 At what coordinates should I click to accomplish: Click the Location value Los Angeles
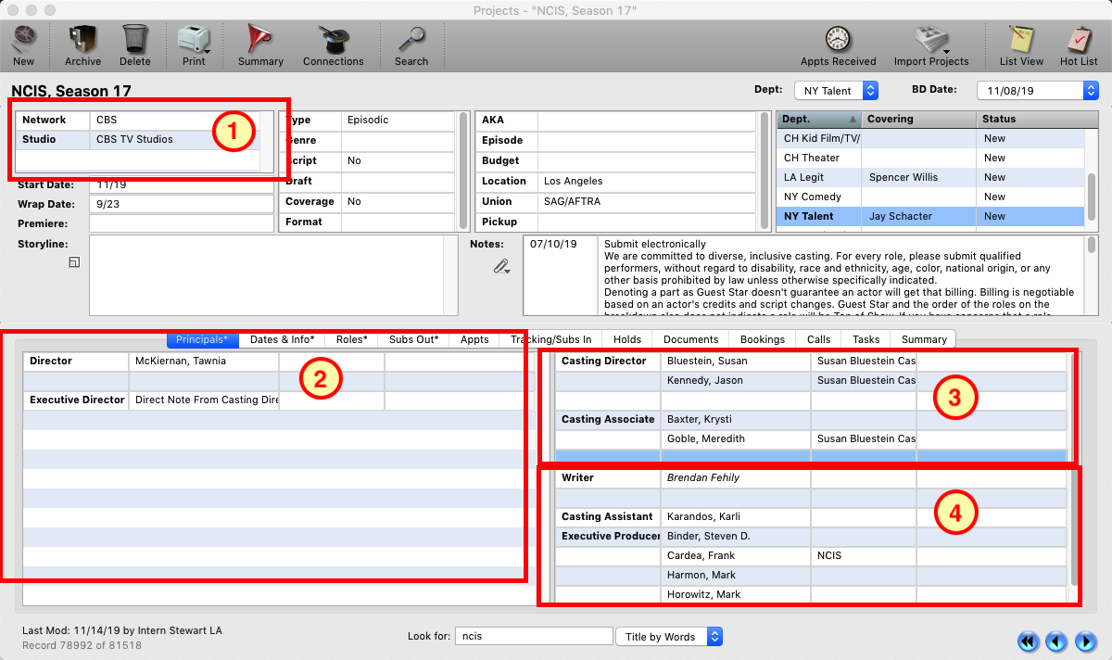tap(573, 181)
